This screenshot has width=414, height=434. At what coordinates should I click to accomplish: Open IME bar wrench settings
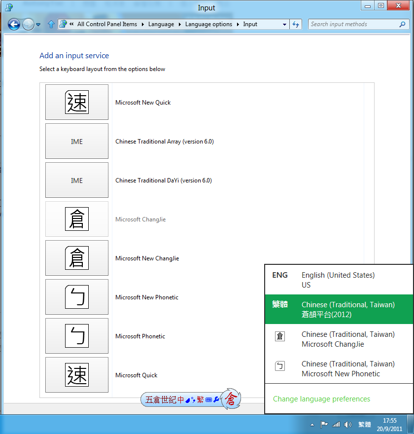pyautogui.click(x=216, y=399)
